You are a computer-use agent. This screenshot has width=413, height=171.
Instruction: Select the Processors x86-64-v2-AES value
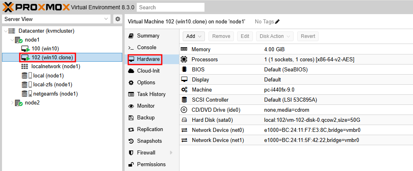(x=309, y=60)
